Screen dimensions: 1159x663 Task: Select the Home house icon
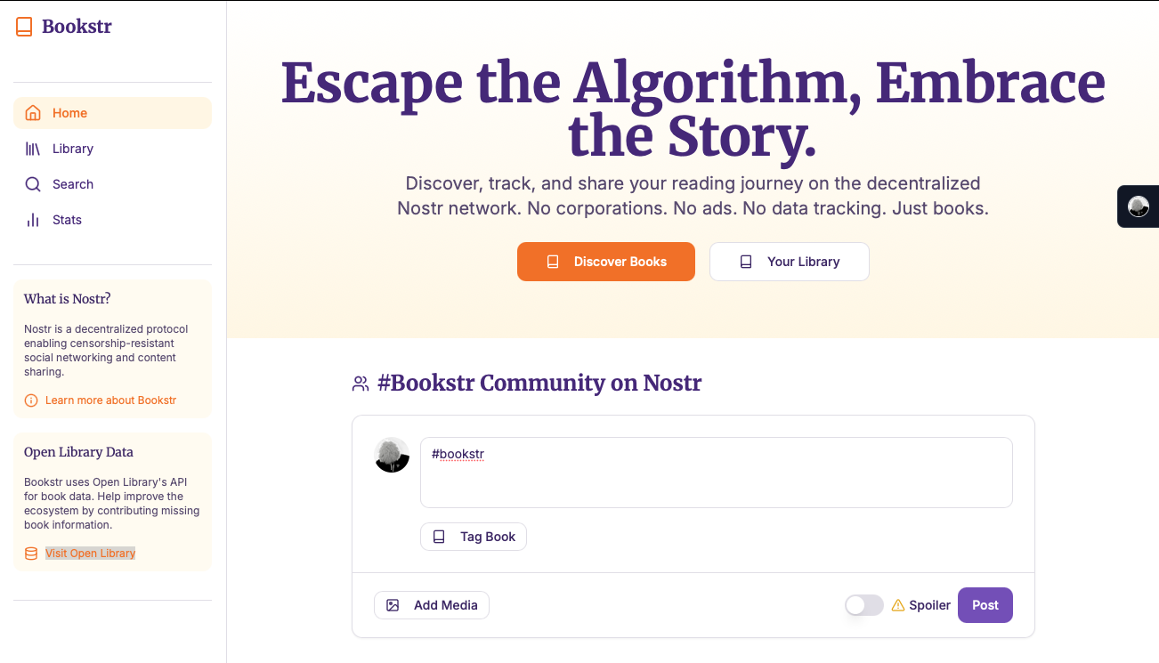point(33,113)
